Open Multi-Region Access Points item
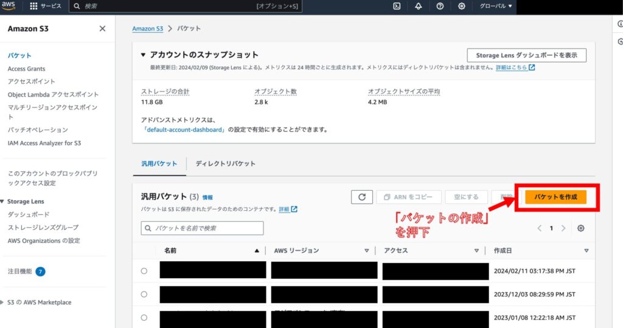The width and height of the screenshot is (623, 328). tap(52, 112)
